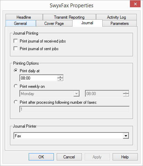Increase daily print time with up arrow
The width and height of the screenshot is (143, 166).
tap(60, 76)
